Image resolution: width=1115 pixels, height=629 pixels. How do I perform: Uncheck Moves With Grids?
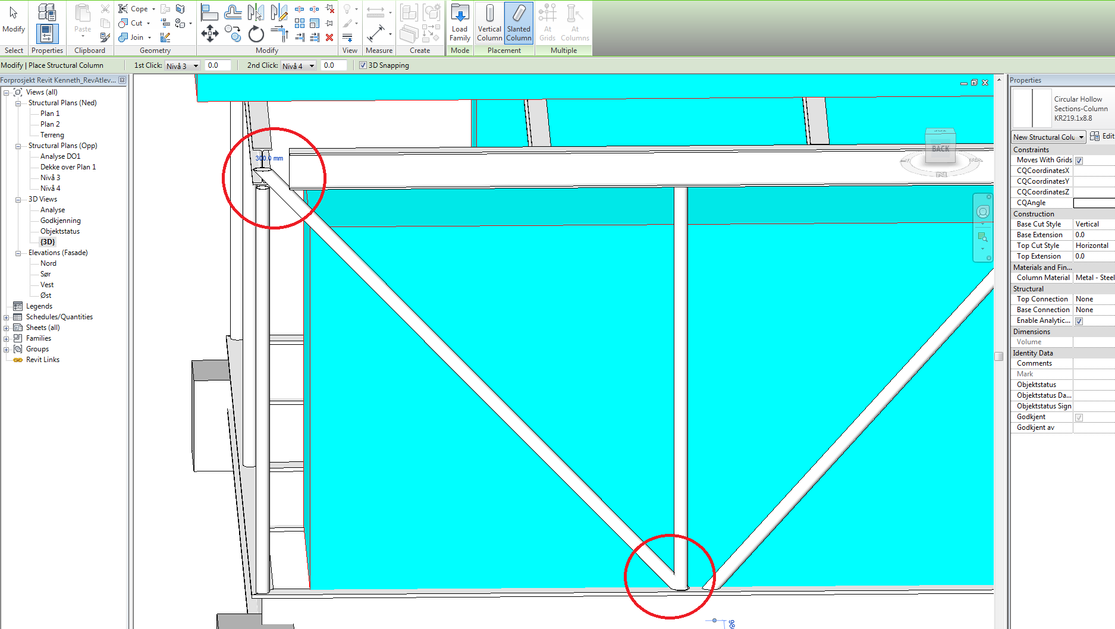1079,160
